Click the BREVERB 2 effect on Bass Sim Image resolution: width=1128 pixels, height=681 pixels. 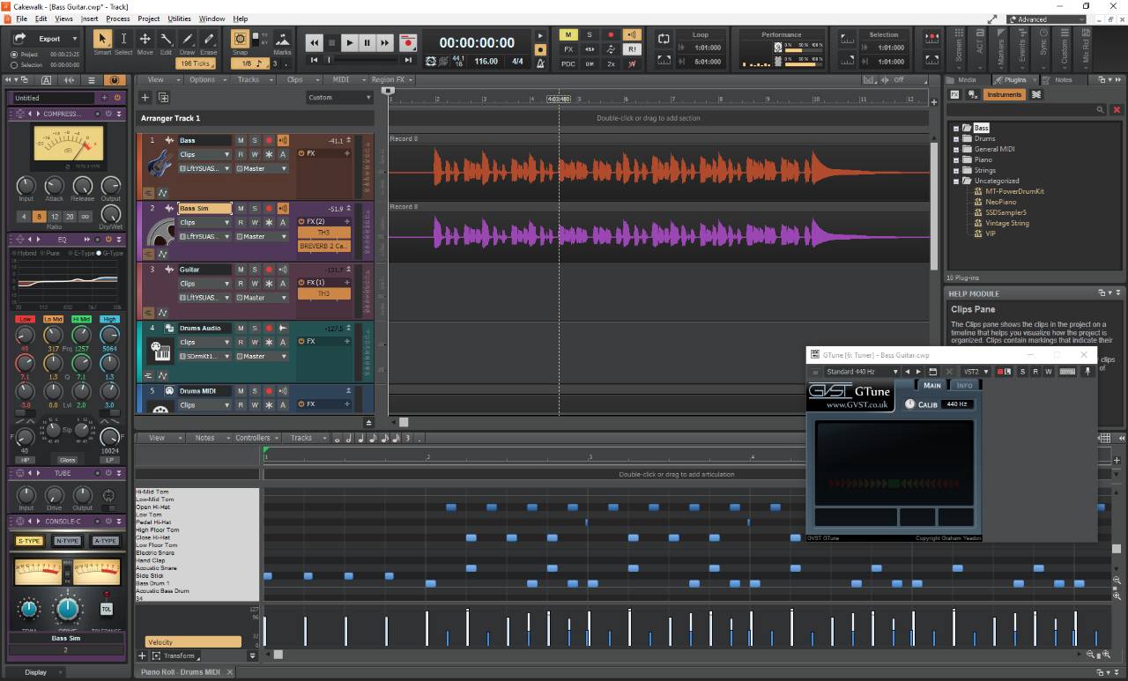pos(324,245)
